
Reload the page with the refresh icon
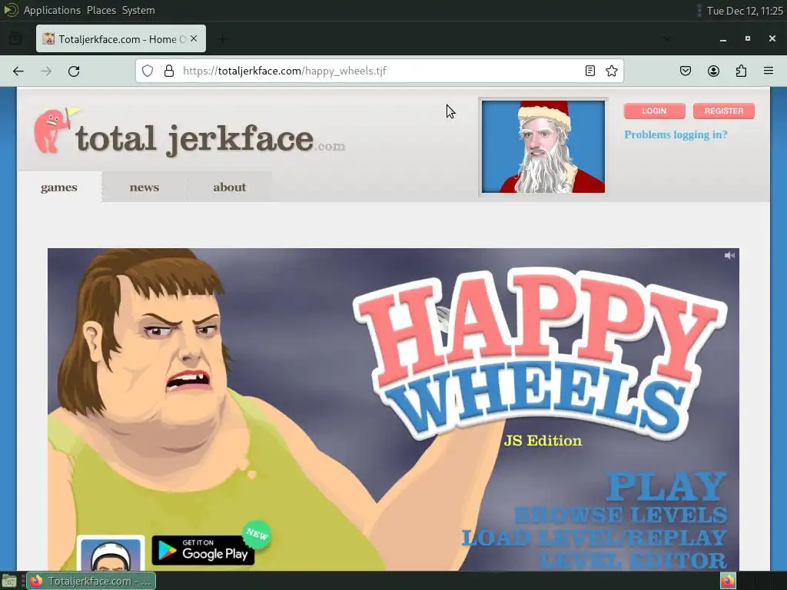click(x=74, y=71)
